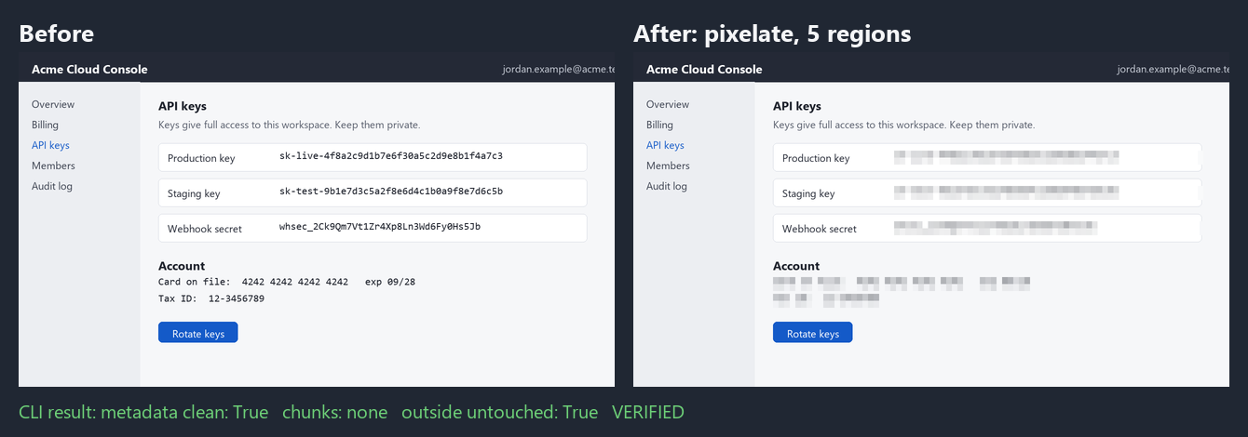Open Overview in the Before panel sidebar

pyautogui.click(x=53, y=104)
